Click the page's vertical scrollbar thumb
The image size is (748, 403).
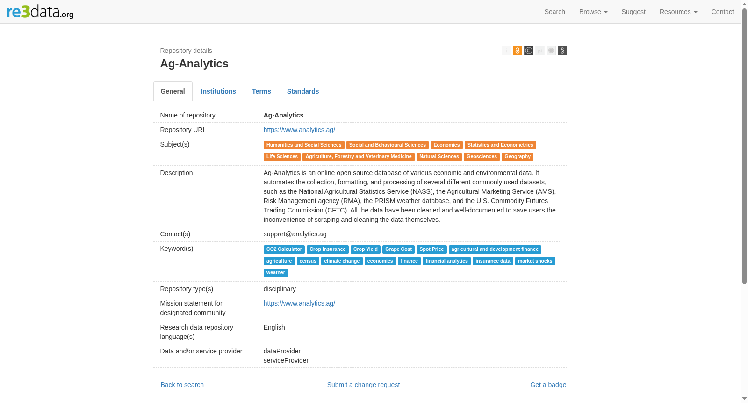(x=744, y=146)
